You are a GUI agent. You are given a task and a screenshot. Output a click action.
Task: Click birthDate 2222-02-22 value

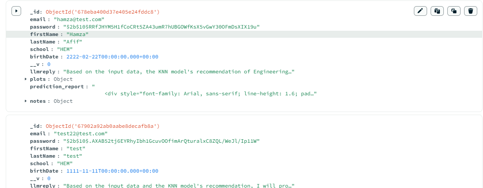coord(112,57)
